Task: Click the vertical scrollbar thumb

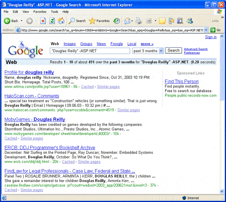Action: [222, 69]
